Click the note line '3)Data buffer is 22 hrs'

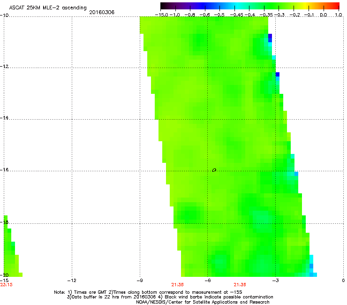pos(170,297)
